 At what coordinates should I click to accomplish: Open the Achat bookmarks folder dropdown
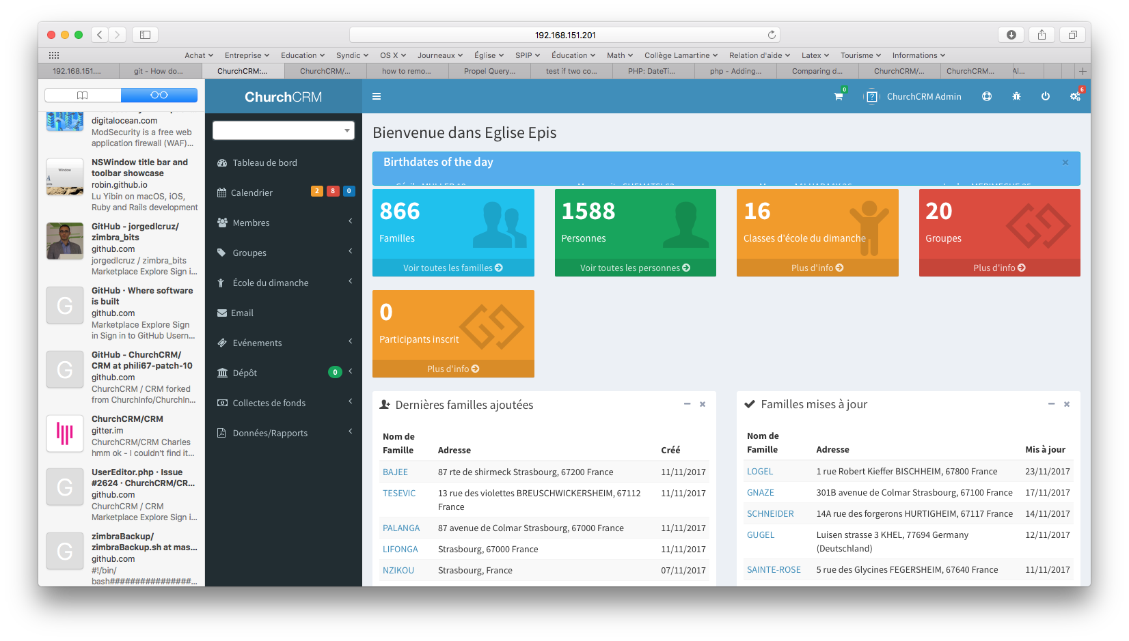(199, 55)
